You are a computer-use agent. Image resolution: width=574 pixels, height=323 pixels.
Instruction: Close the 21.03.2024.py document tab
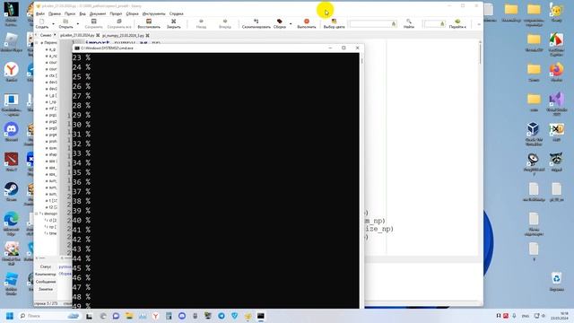[98, 36]
